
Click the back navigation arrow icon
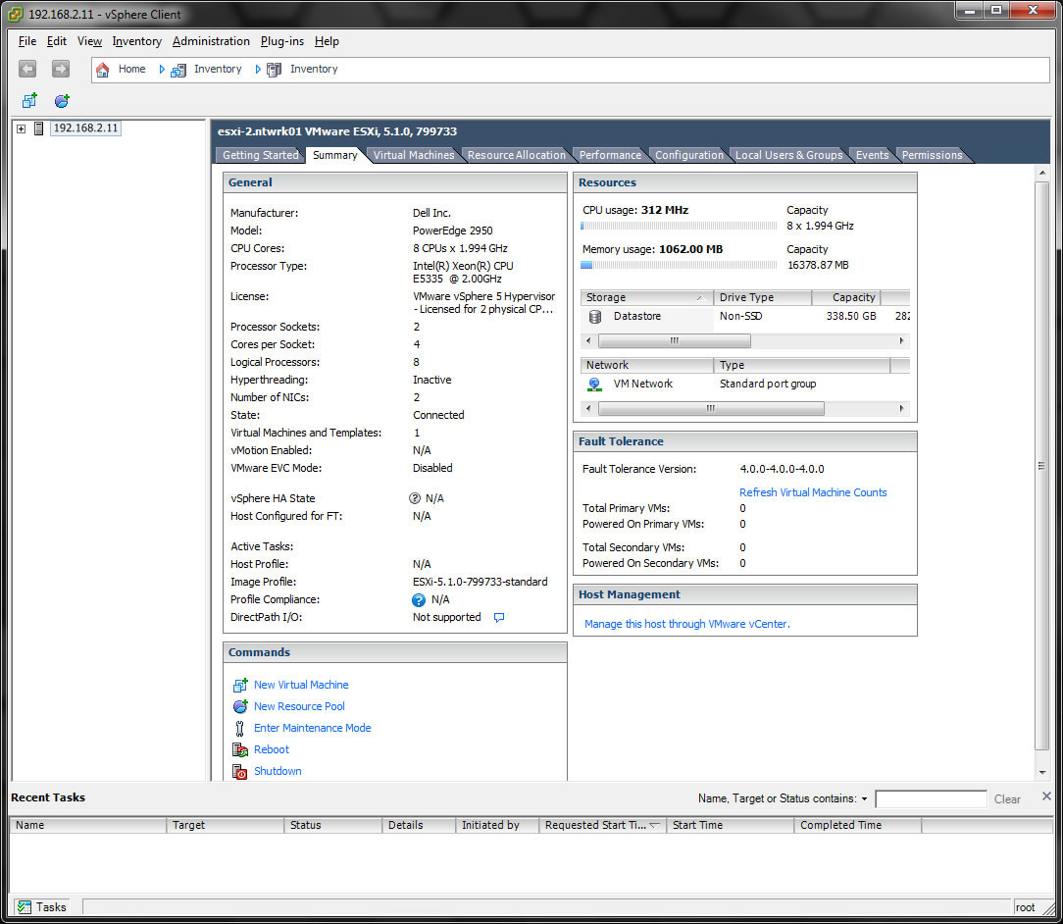tap(27, 69)
